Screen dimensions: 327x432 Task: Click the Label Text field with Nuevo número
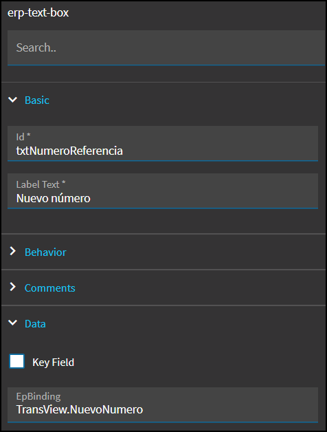(163, 191)
